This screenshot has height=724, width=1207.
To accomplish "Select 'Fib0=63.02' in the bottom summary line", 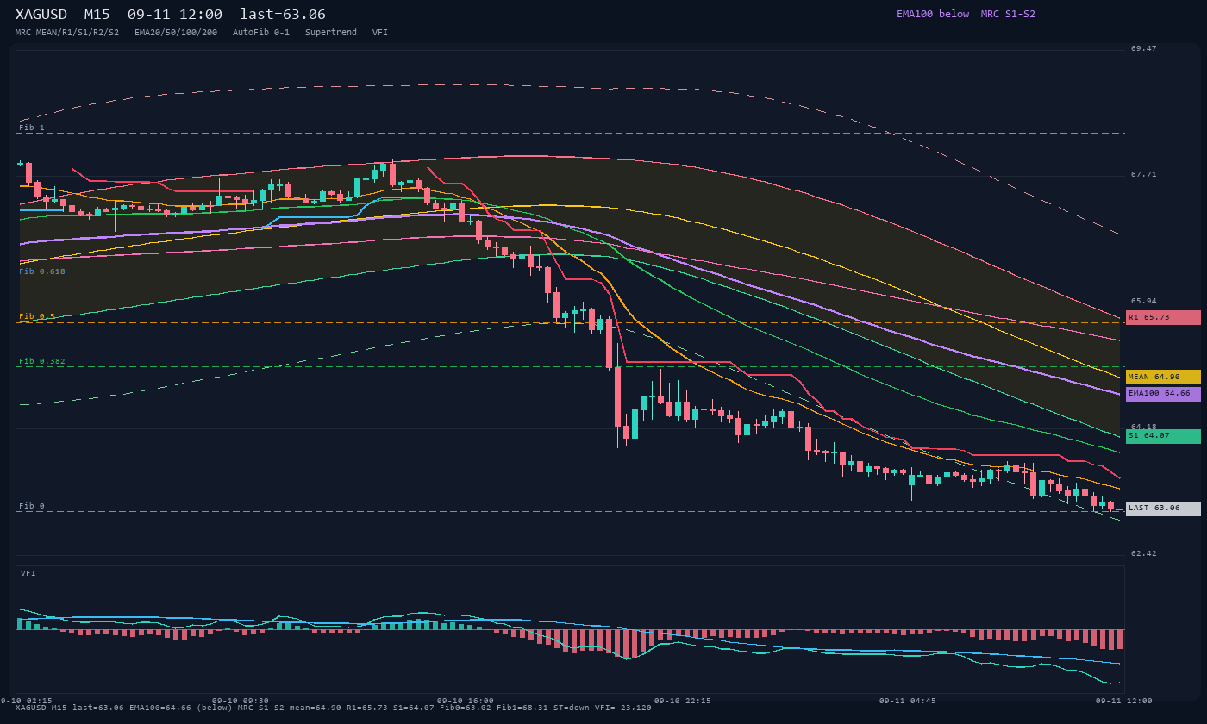I will tap(466, 708).
